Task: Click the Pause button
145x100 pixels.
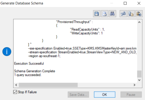Action: pyautogui.click(x=131, y=95)
